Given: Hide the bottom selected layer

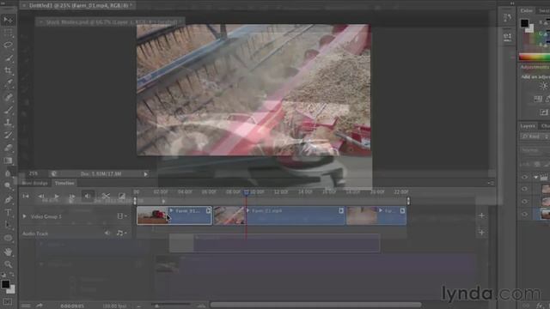Looking at the screenshot, I should point(525,214).
